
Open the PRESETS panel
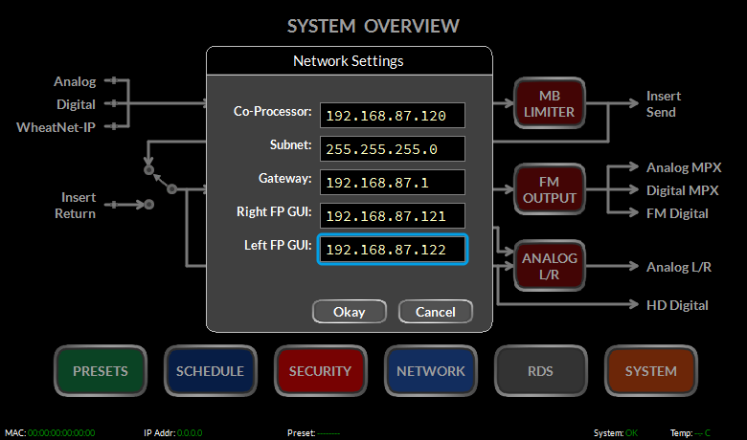coord(100,370)
